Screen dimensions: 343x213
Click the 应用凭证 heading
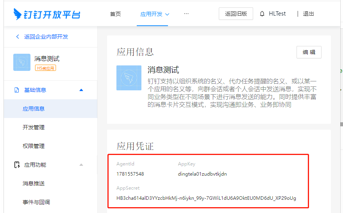click(x=135, y=146)
